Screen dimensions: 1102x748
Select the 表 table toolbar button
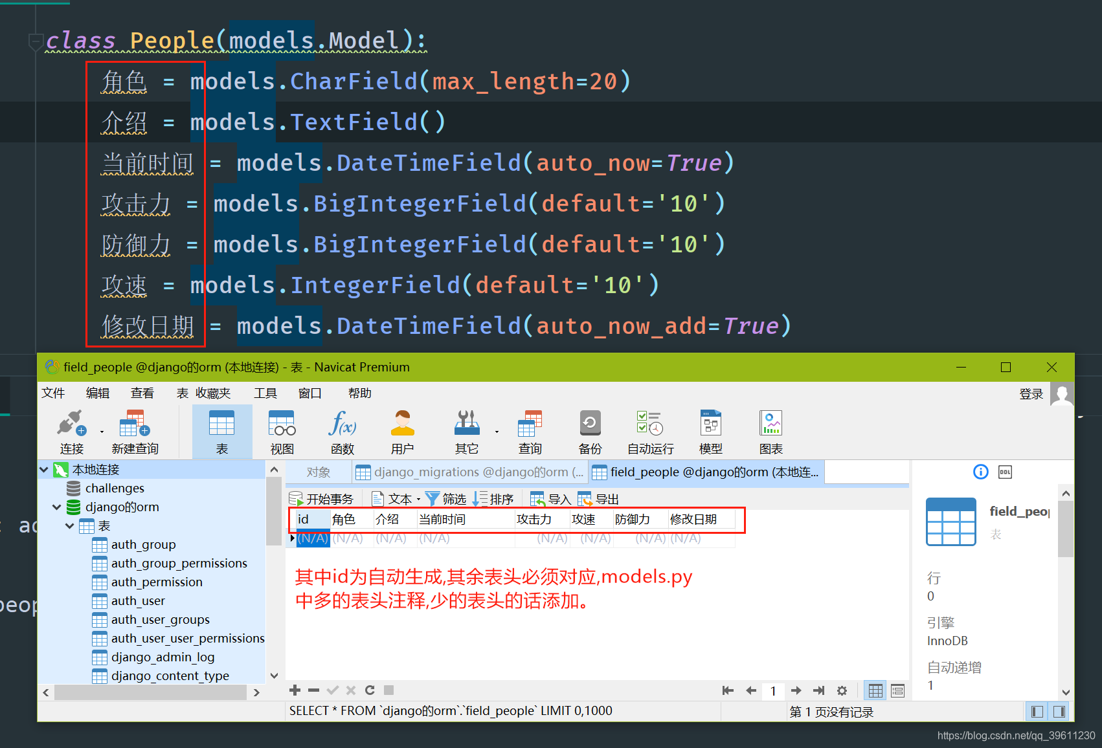222,432
